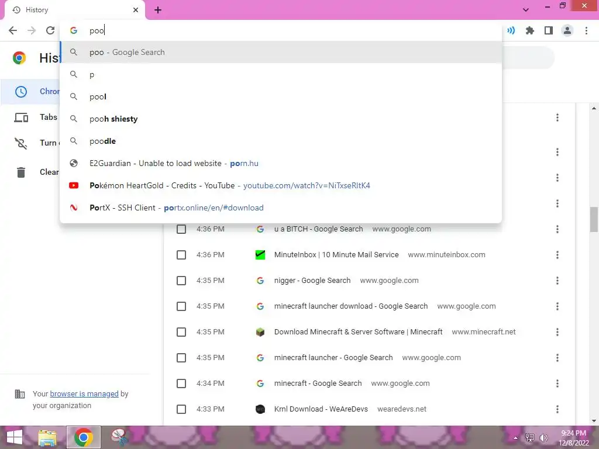
Task: Open actions menu for MinuteInbox entry
Action: tap(557, 255)
